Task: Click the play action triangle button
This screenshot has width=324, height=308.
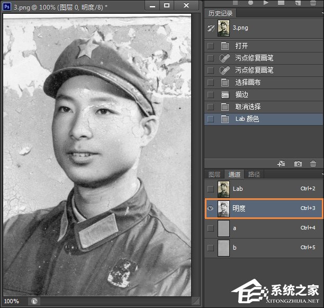Action: 266,3
